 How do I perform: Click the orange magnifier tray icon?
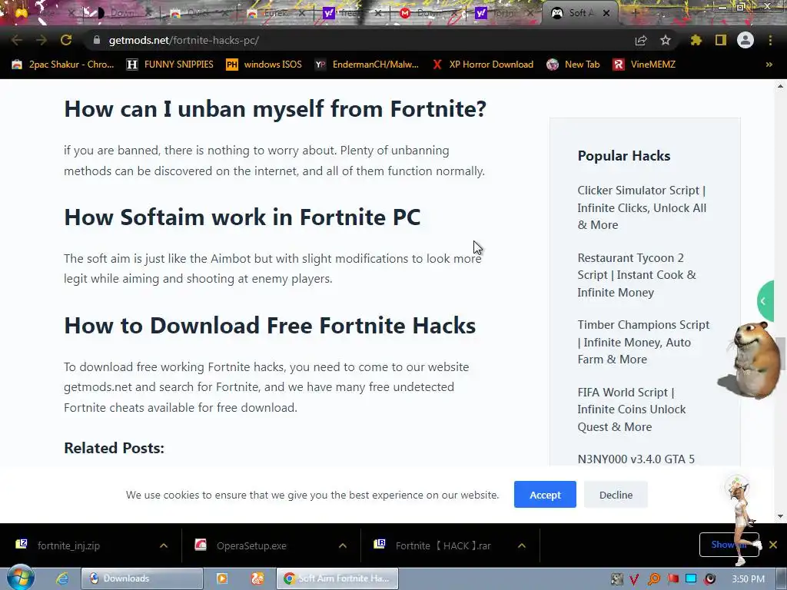point(653,579)
